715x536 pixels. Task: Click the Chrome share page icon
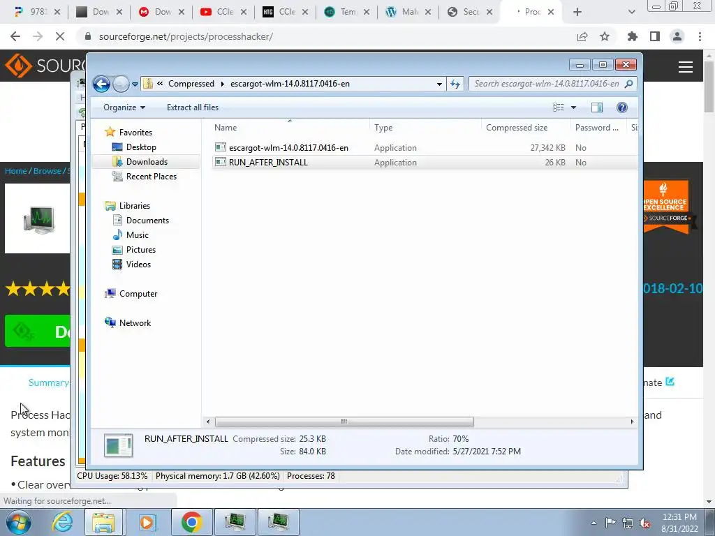pyautogui.click(x=582, y=36)
